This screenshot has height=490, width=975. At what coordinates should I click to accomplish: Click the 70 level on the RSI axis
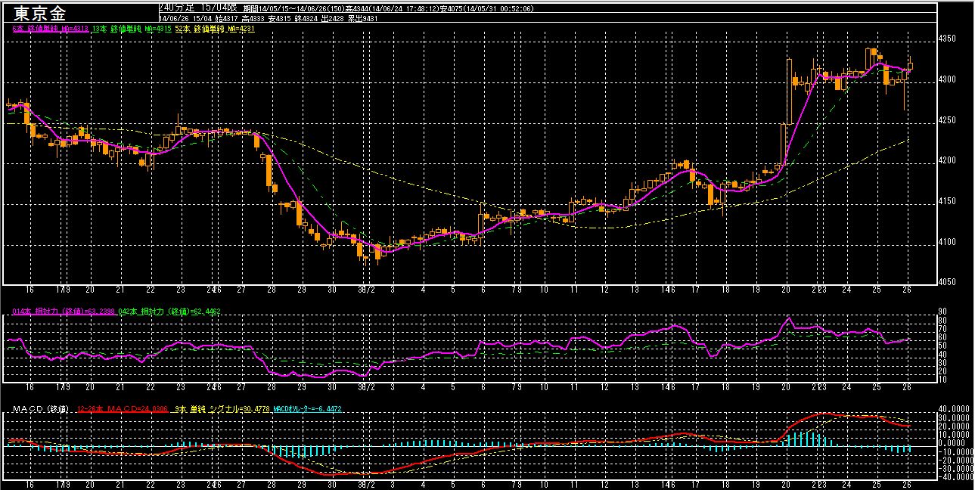click(x=943, y=329)
